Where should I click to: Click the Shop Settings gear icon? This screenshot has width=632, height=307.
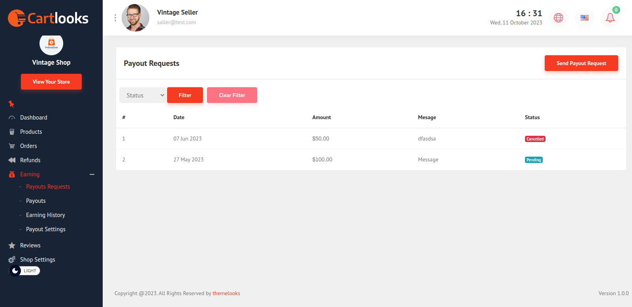click(12, 260)
